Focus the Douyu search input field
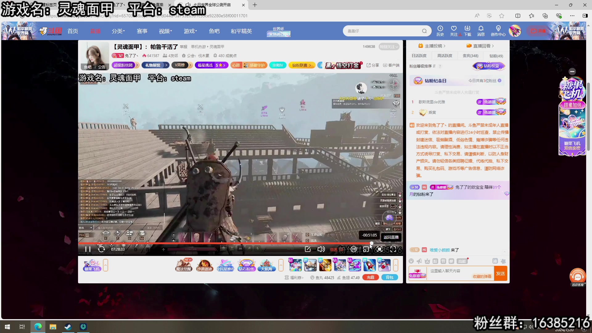This screenshot has height=333, width=592. (382, 31)
